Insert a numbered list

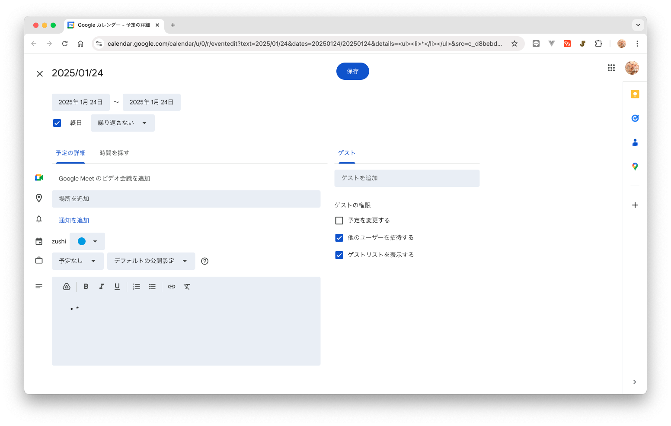137,287
